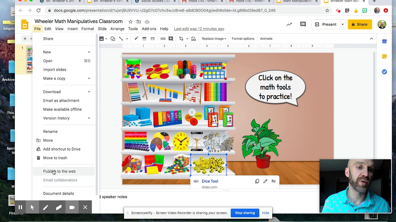Viewport: 396px width, 222px height.
Task: Open the Edit menu
Action: pyautogui.click(x=48, y=29)
